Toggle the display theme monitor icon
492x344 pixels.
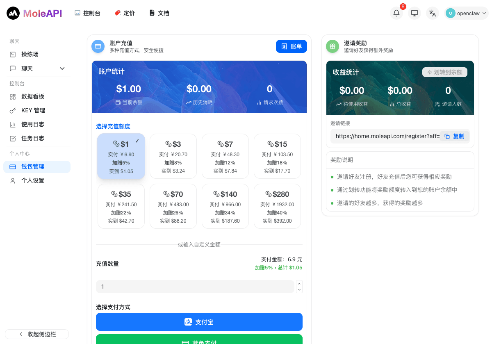coord(414,13)
